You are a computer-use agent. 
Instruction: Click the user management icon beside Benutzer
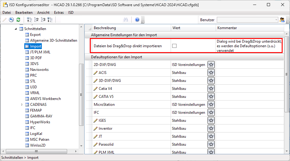point(282,20)
